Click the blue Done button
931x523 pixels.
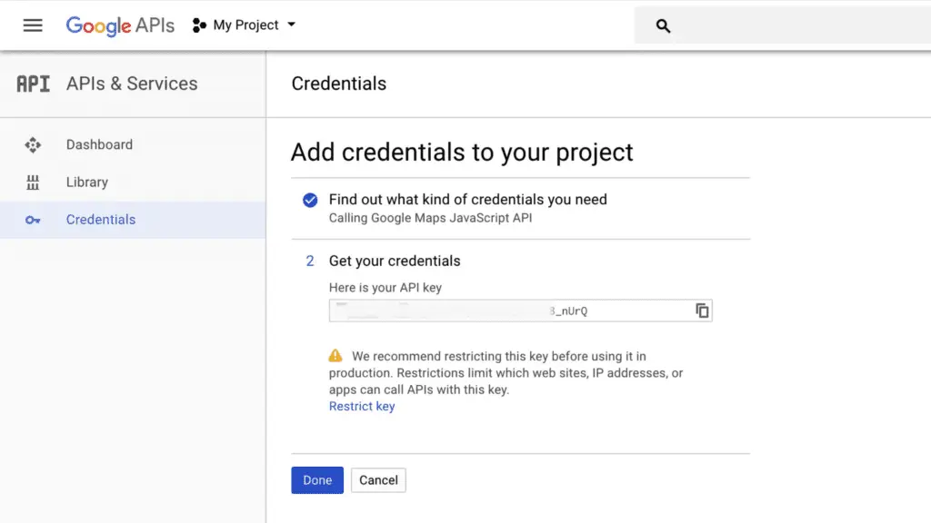pyautogui.click(x=317, y=480)
